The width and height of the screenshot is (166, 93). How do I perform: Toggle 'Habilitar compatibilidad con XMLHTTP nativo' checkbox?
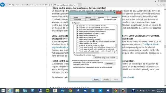pyautogui.click(x=77, y=33)
